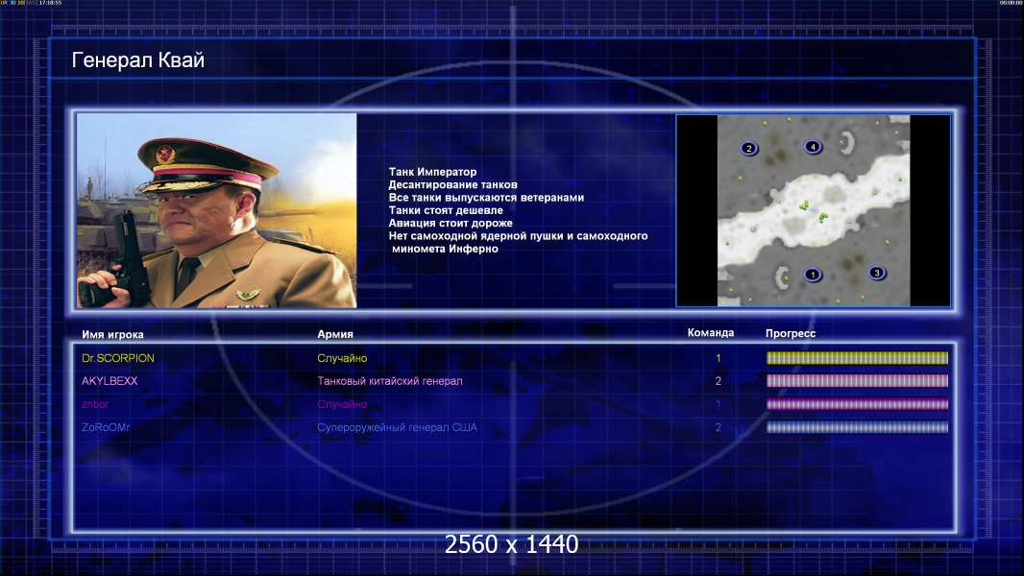Select player name Dr.SCORPION
Image resolution: width=1024 pixels, height=576 pixels.
pyautogui.click(x=118, y=358)
